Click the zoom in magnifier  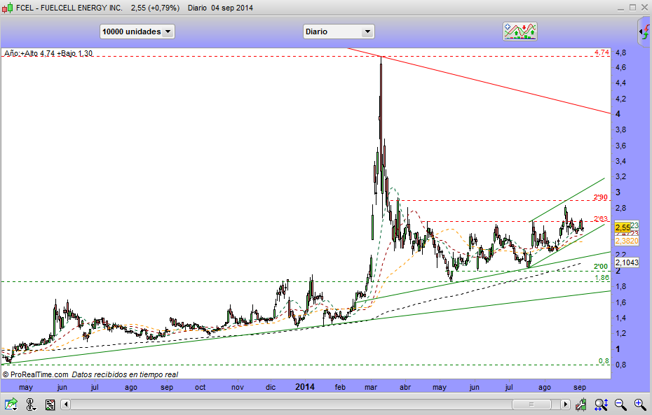point(640,405)
